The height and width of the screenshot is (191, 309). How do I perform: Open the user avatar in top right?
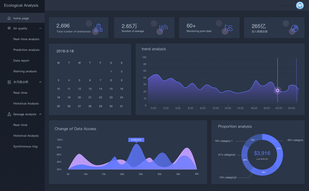[300, 5]
